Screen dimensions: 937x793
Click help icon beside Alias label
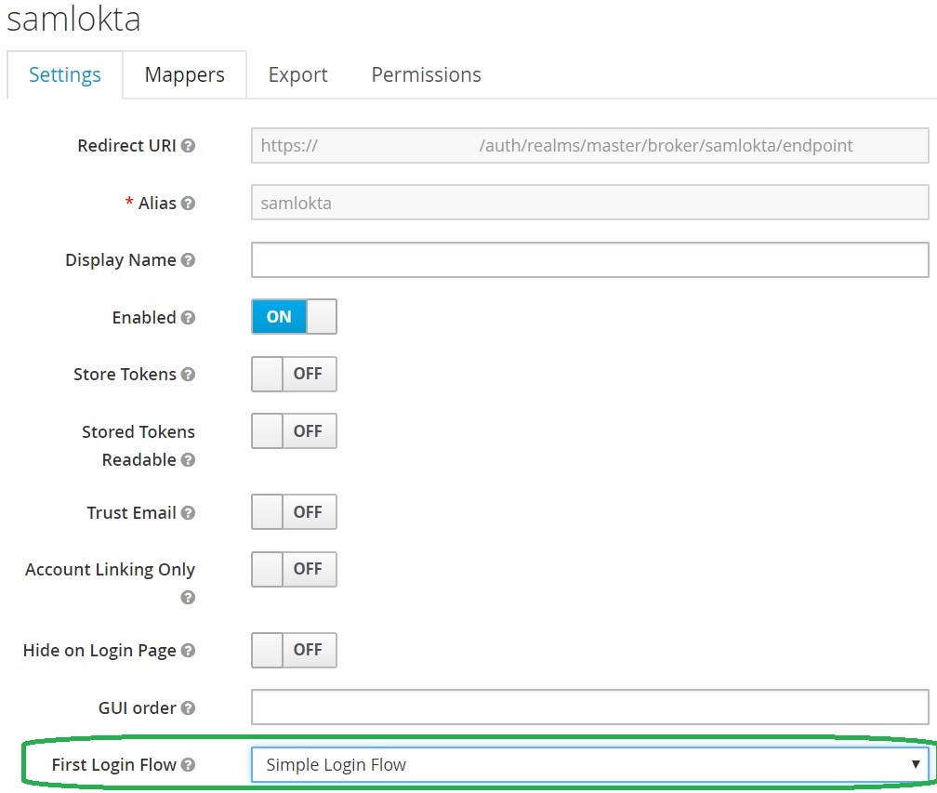click(188, 204)
